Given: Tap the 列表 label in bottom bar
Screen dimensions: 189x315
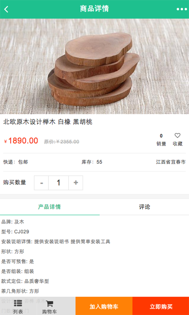Looking at the screenshot, I should (x=18, y=311).
